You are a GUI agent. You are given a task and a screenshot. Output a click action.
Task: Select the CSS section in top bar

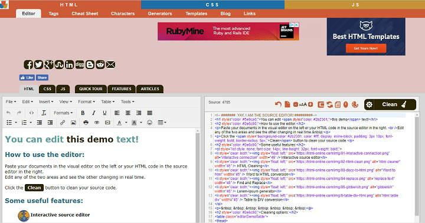pos(212,5)
